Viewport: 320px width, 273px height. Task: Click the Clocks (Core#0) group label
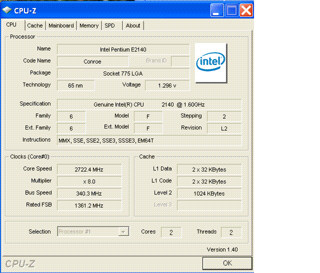click(30, 156)
